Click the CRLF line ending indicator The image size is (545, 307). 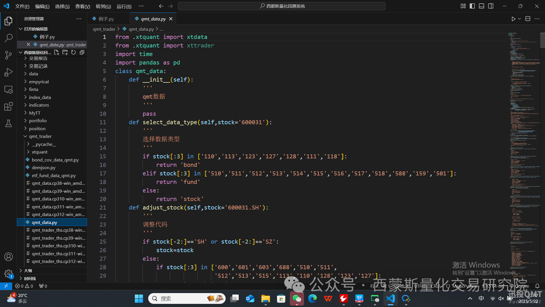tap(436, 286)
